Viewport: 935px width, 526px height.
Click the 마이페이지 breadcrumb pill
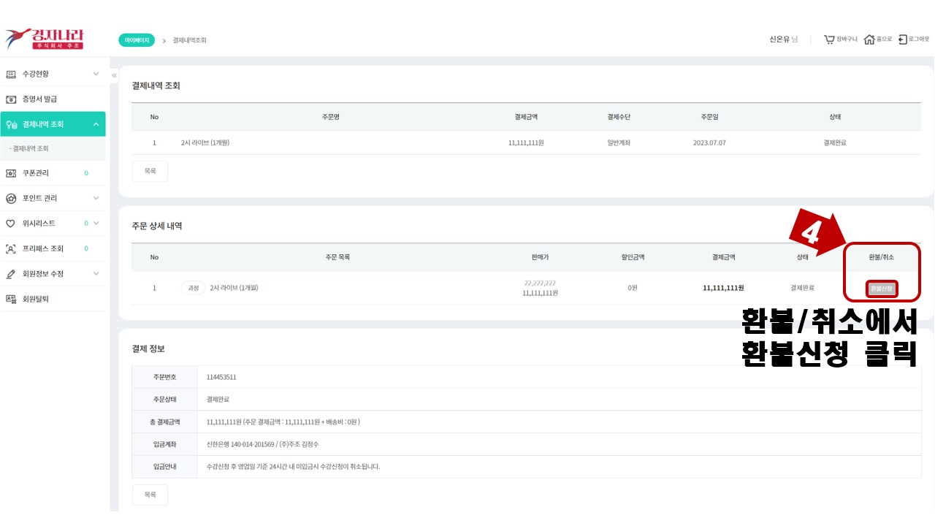click(136, 40)
